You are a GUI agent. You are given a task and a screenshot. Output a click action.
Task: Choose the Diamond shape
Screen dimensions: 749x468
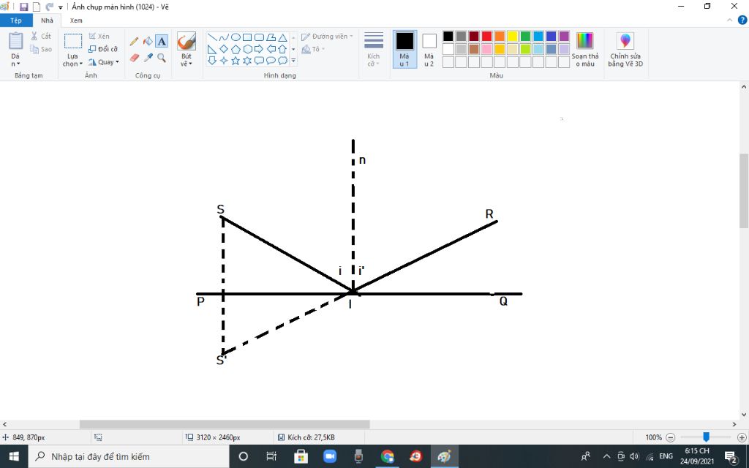[224, 49]
